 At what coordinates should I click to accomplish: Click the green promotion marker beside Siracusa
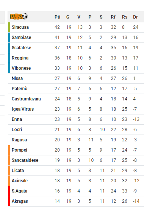click(9, 27)
